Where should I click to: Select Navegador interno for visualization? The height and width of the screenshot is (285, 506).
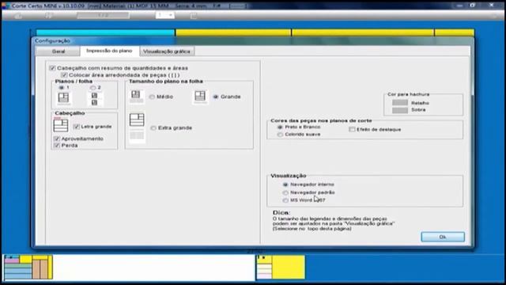click(285, 184)
